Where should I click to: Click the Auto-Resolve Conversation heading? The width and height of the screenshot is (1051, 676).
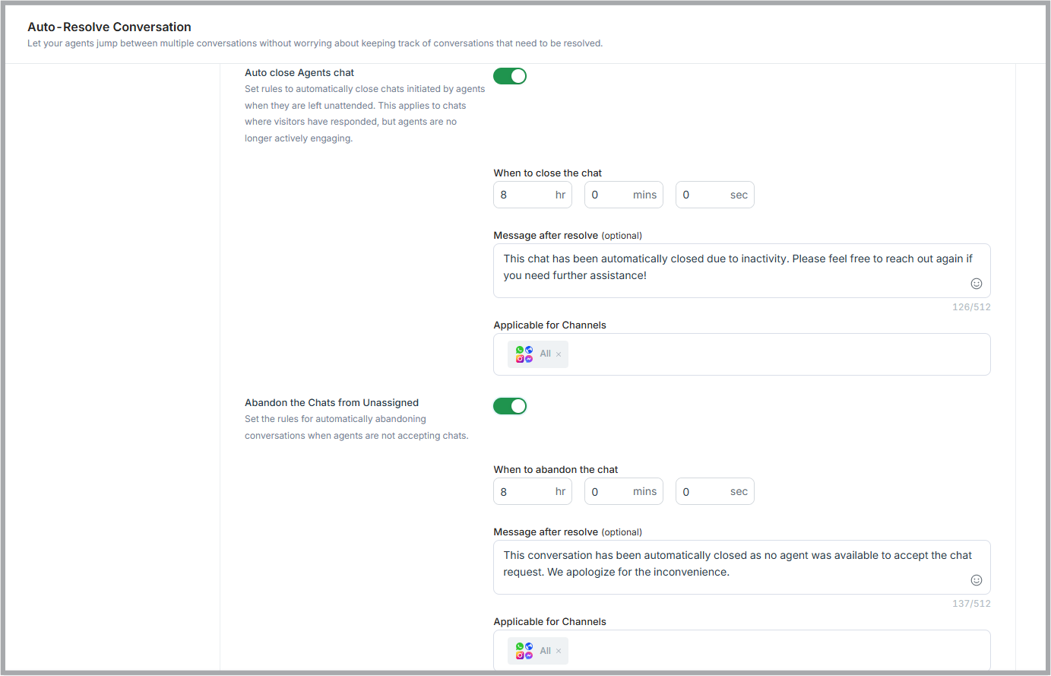[x=109, y=27]
